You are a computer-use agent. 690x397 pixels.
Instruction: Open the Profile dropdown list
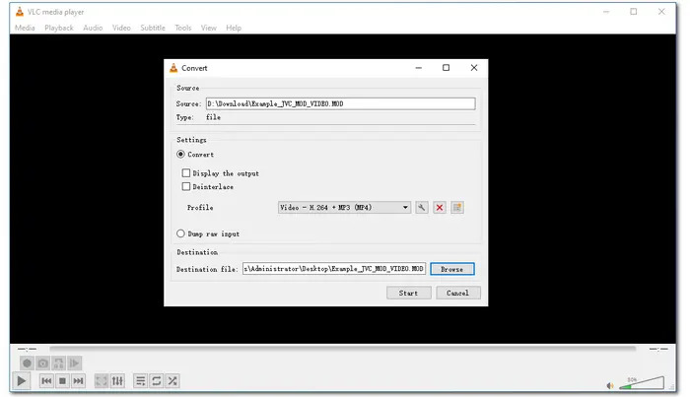pyautogui.click(x=344, y=208)
